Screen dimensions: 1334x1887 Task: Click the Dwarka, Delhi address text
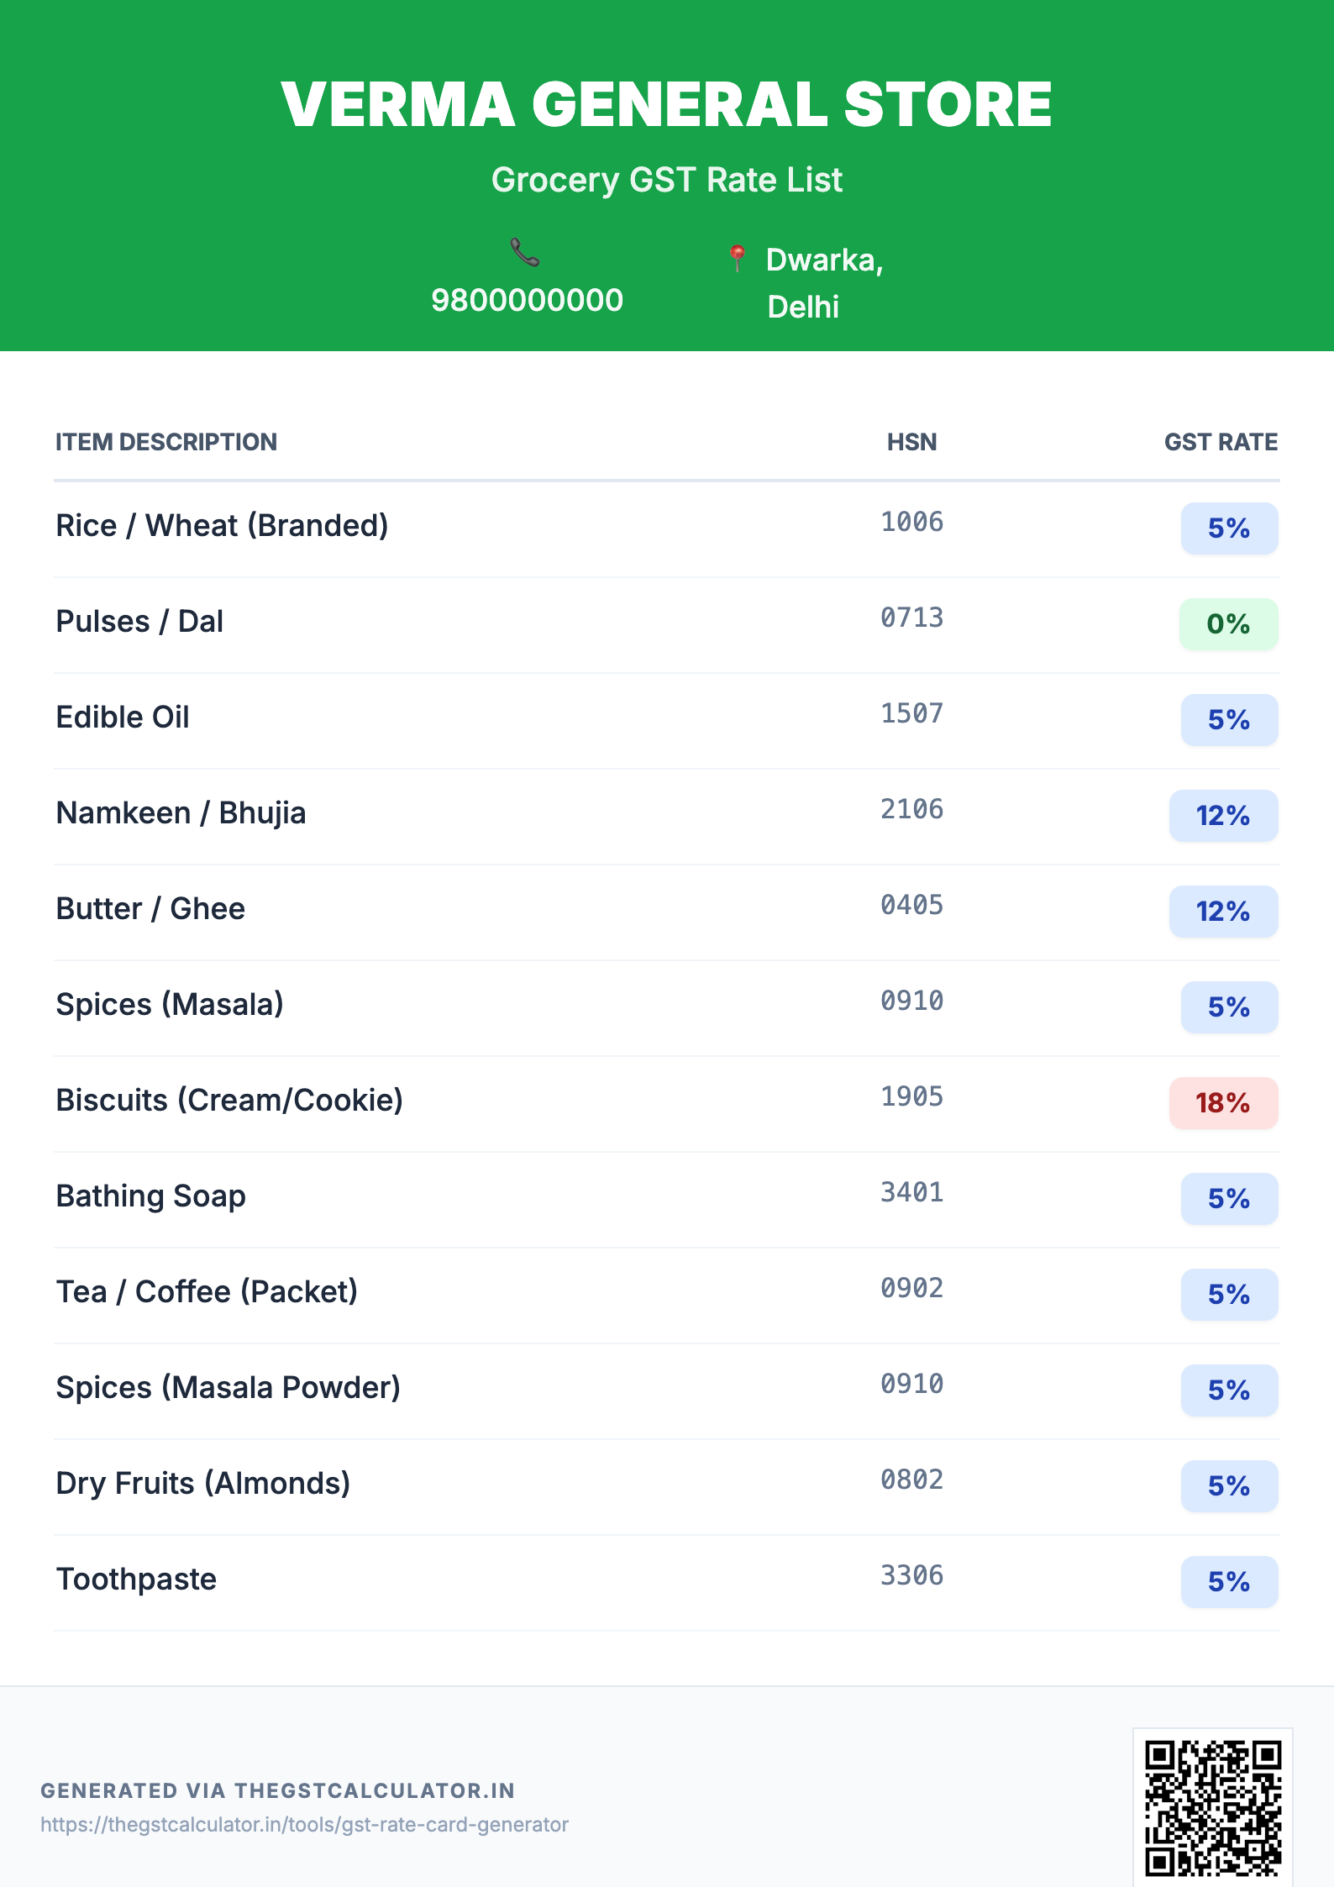click(823, 283)
